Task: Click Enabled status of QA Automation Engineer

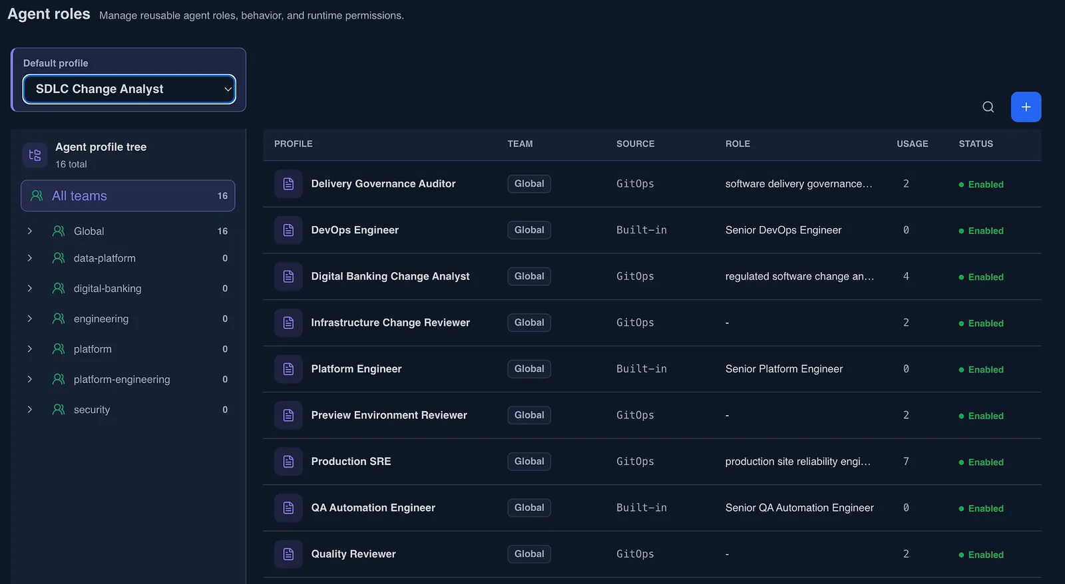Action: [x=981, y=508]
